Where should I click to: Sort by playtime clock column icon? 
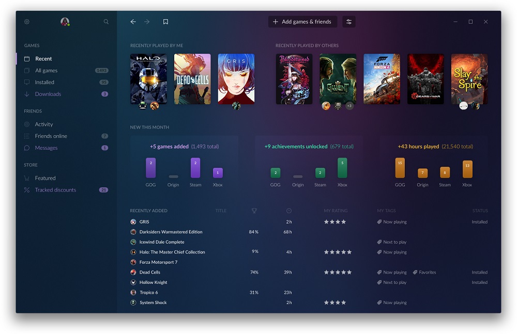tap(289, 211)
